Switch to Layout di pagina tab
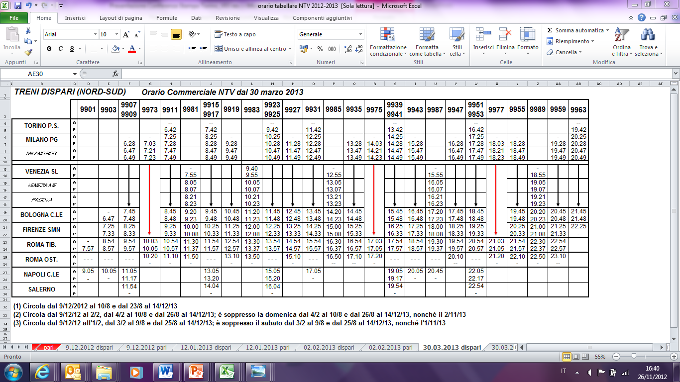This screenshot has width=680, height=382. [x=120, y=18]
